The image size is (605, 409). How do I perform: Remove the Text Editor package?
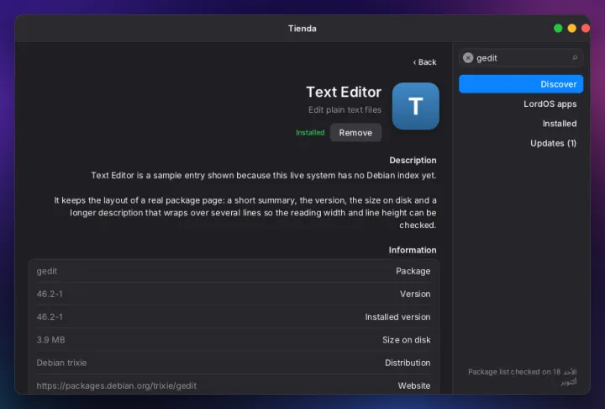click(355, 133)
